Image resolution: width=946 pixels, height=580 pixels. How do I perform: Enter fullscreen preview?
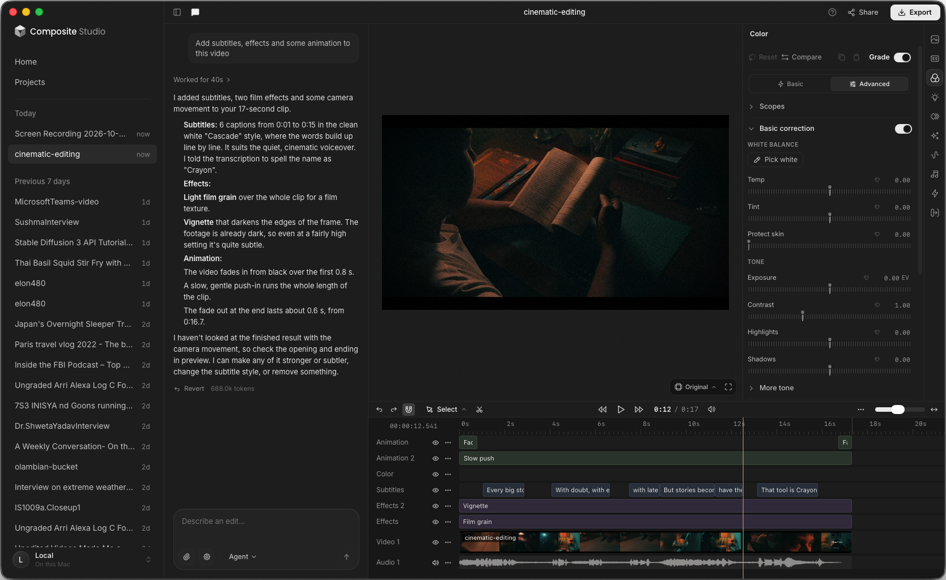point(728,387)
